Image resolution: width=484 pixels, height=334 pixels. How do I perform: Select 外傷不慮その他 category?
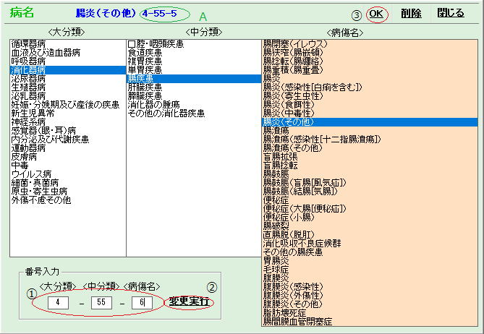coord(41,200)
